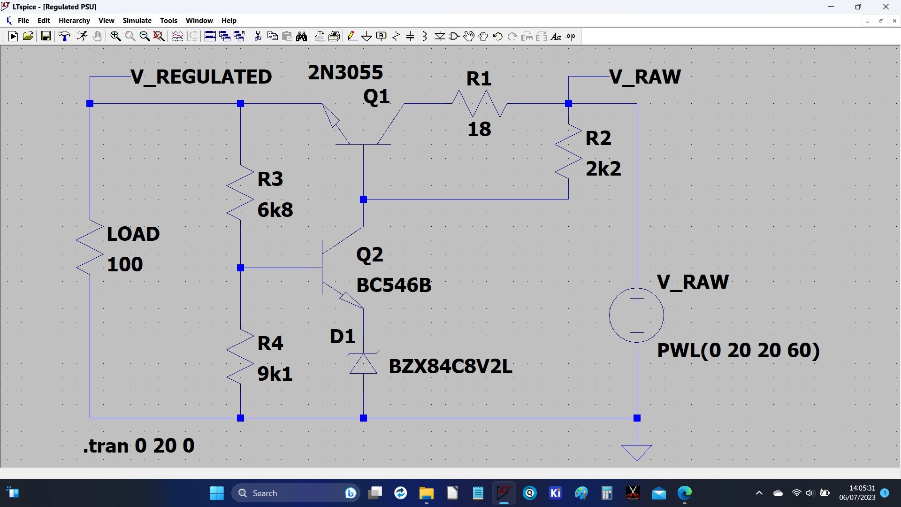Open Component selector gate icon
901x507 pixels.
pos(454,37)
